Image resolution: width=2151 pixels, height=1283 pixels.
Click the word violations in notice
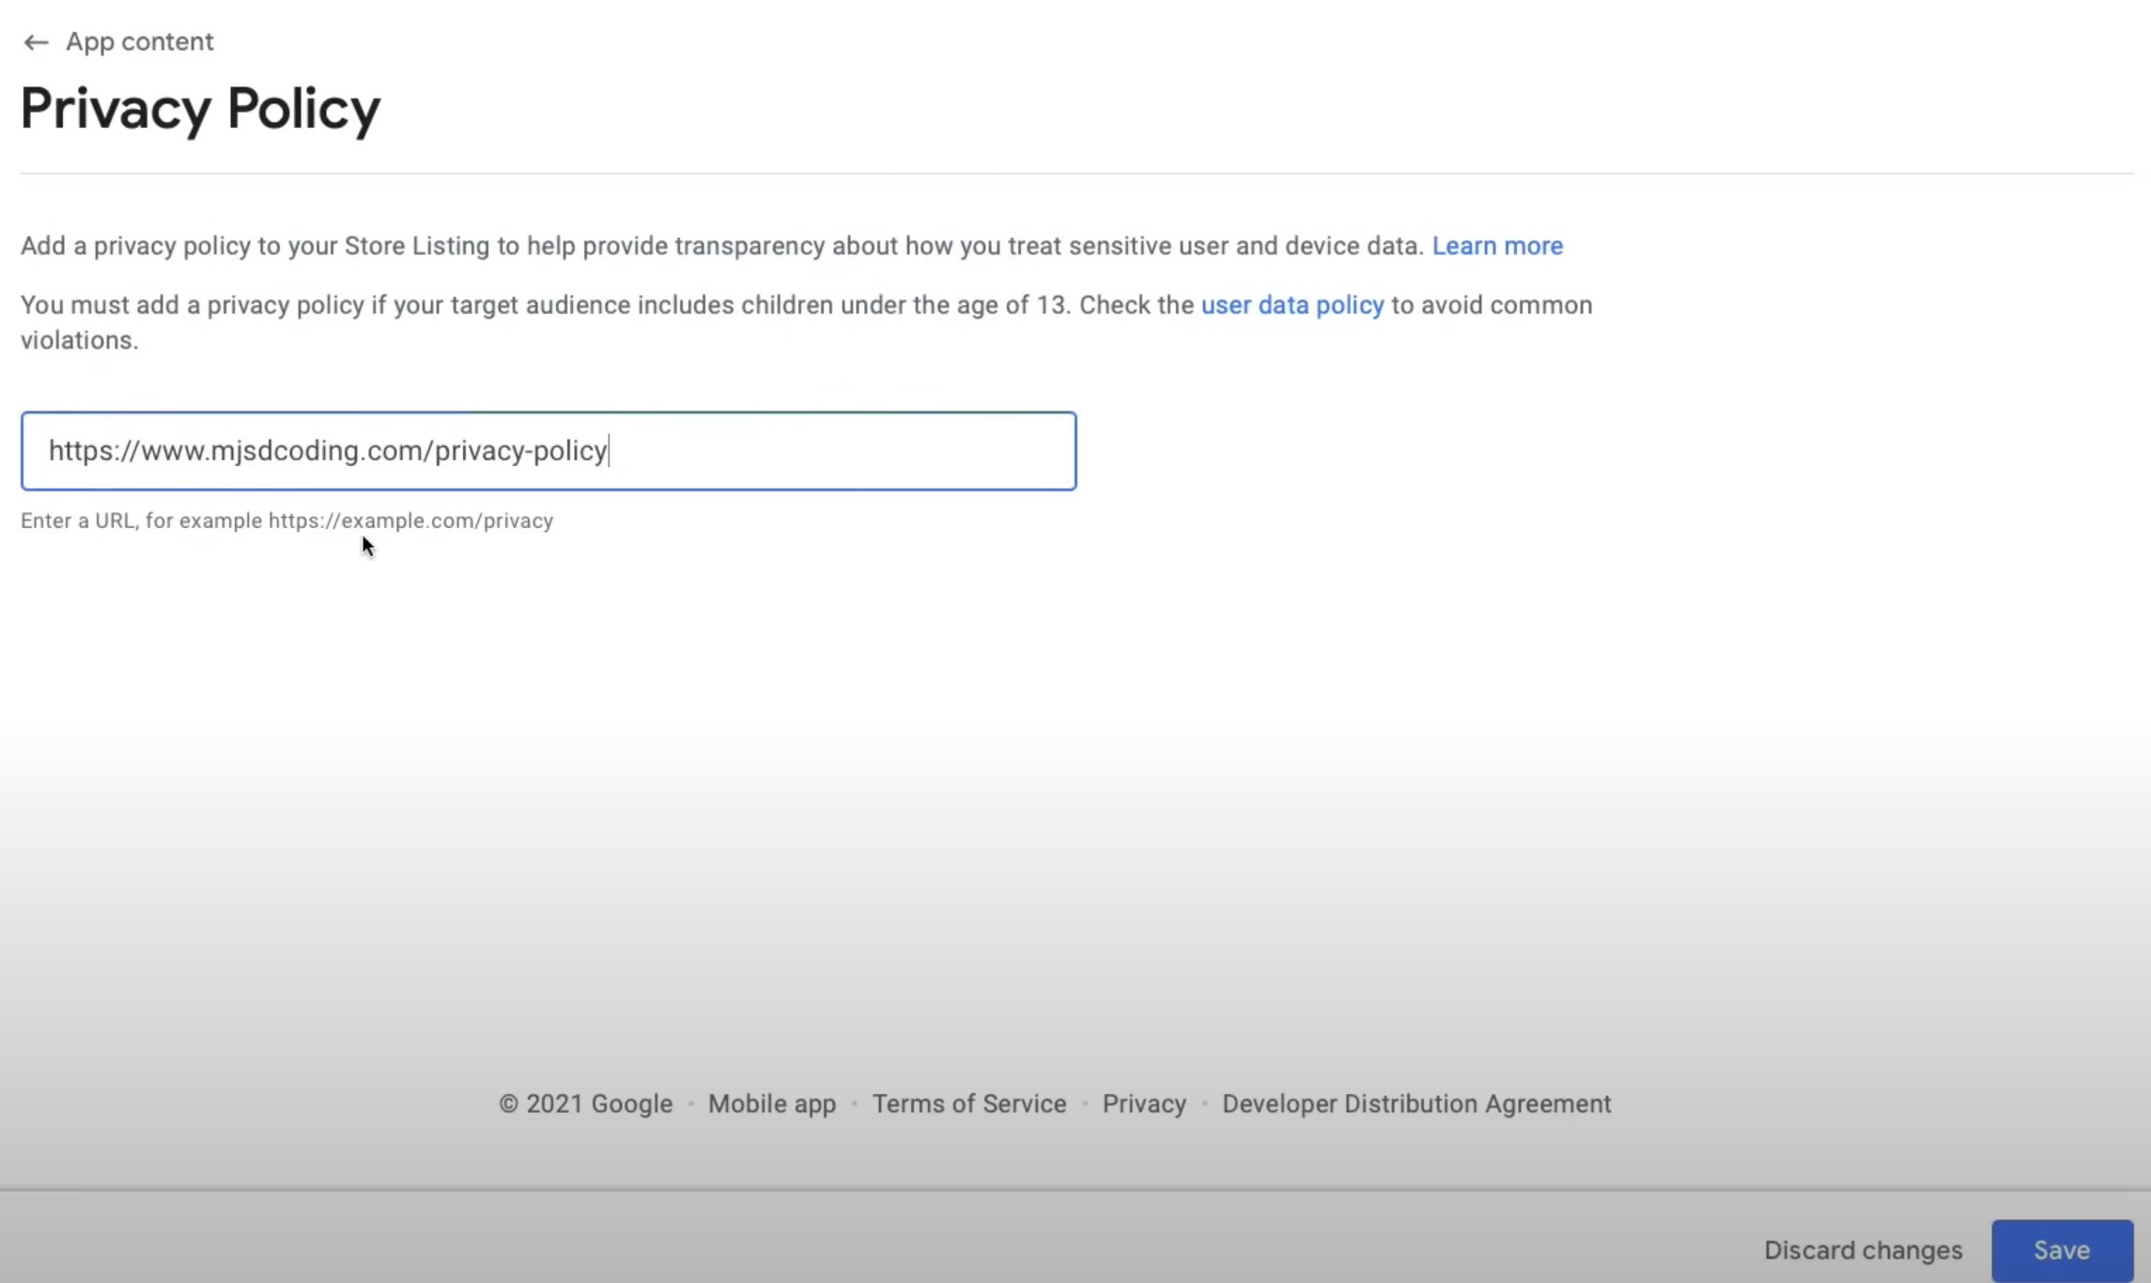(x=77, y=340)
